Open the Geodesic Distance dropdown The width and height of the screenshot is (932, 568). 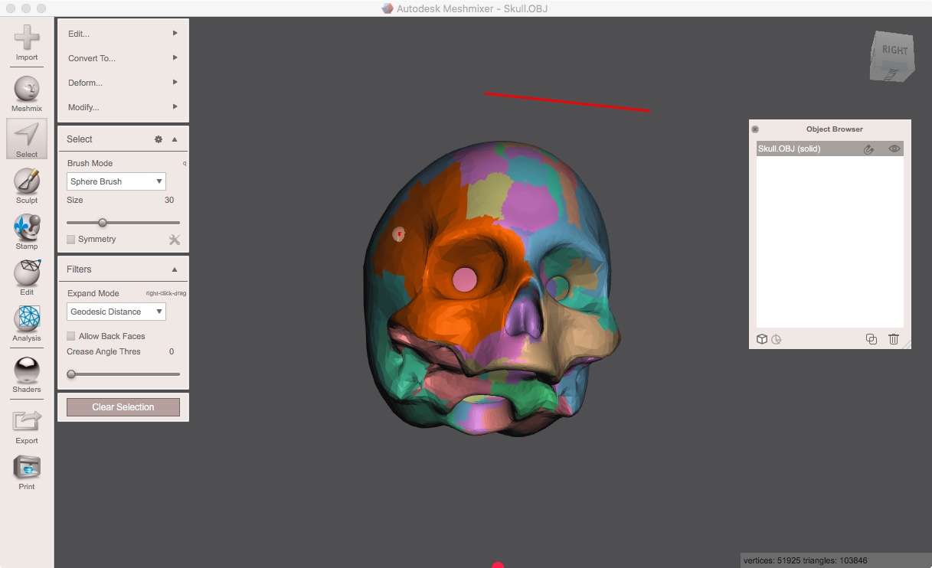tap(116, 312)
